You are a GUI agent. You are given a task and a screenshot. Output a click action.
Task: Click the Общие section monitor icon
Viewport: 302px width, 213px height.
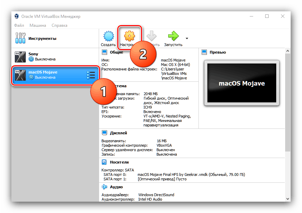104,52
